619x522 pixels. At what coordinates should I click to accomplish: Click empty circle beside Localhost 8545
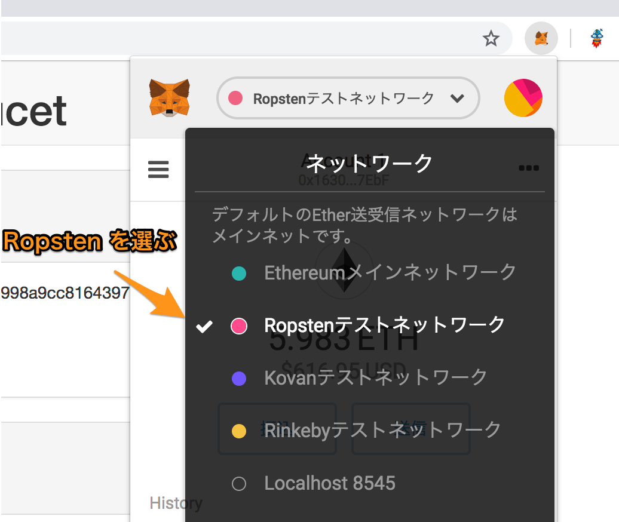point(239,484)
